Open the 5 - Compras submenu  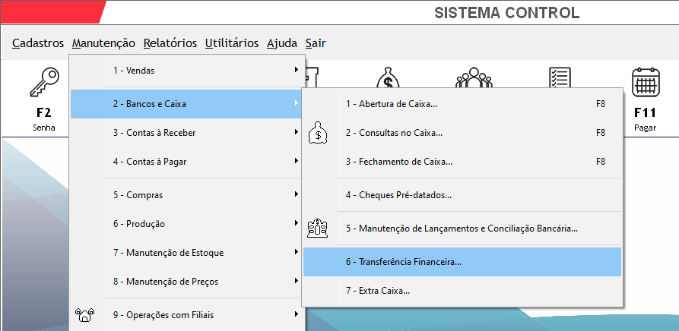click(x=188, y=195)
